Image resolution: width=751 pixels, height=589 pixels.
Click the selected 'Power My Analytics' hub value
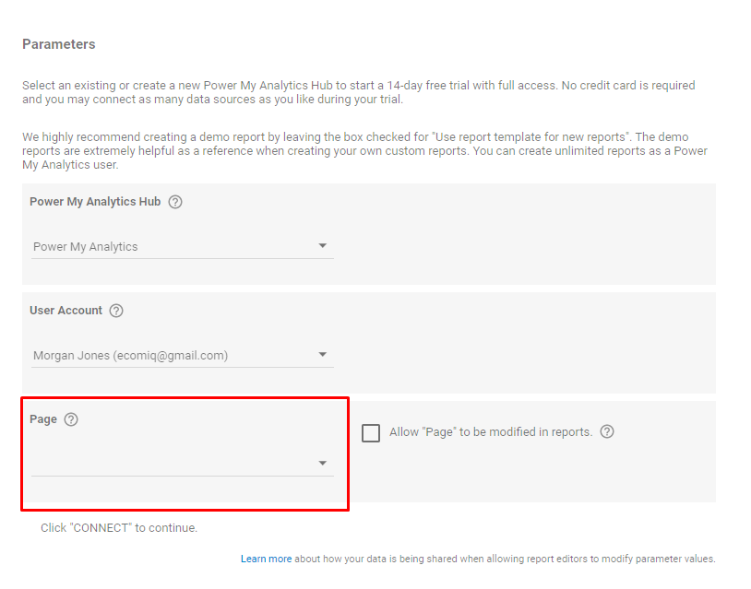click(86, 247)
